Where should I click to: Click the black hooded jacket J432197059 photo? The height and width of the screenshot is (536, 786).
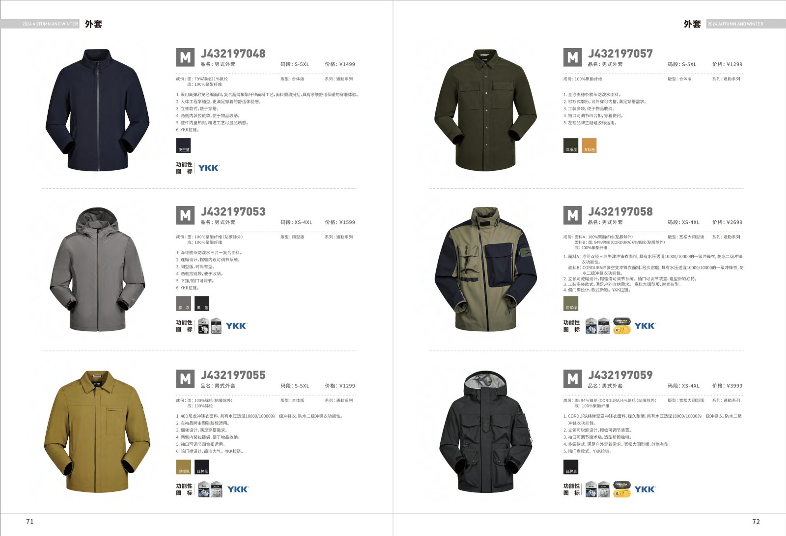click(485, 432)
